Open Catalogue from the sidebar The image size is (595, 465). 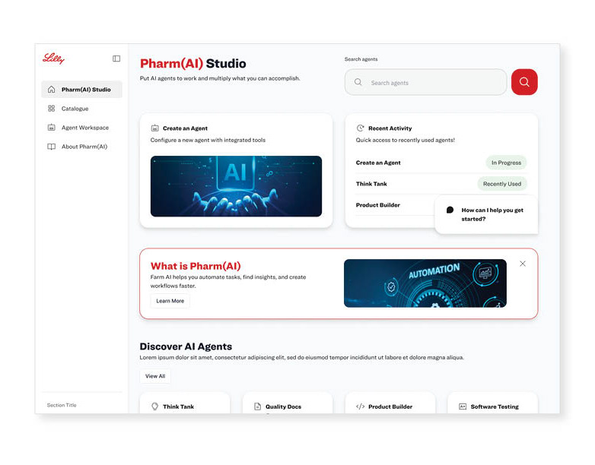[x=81, y=109]
